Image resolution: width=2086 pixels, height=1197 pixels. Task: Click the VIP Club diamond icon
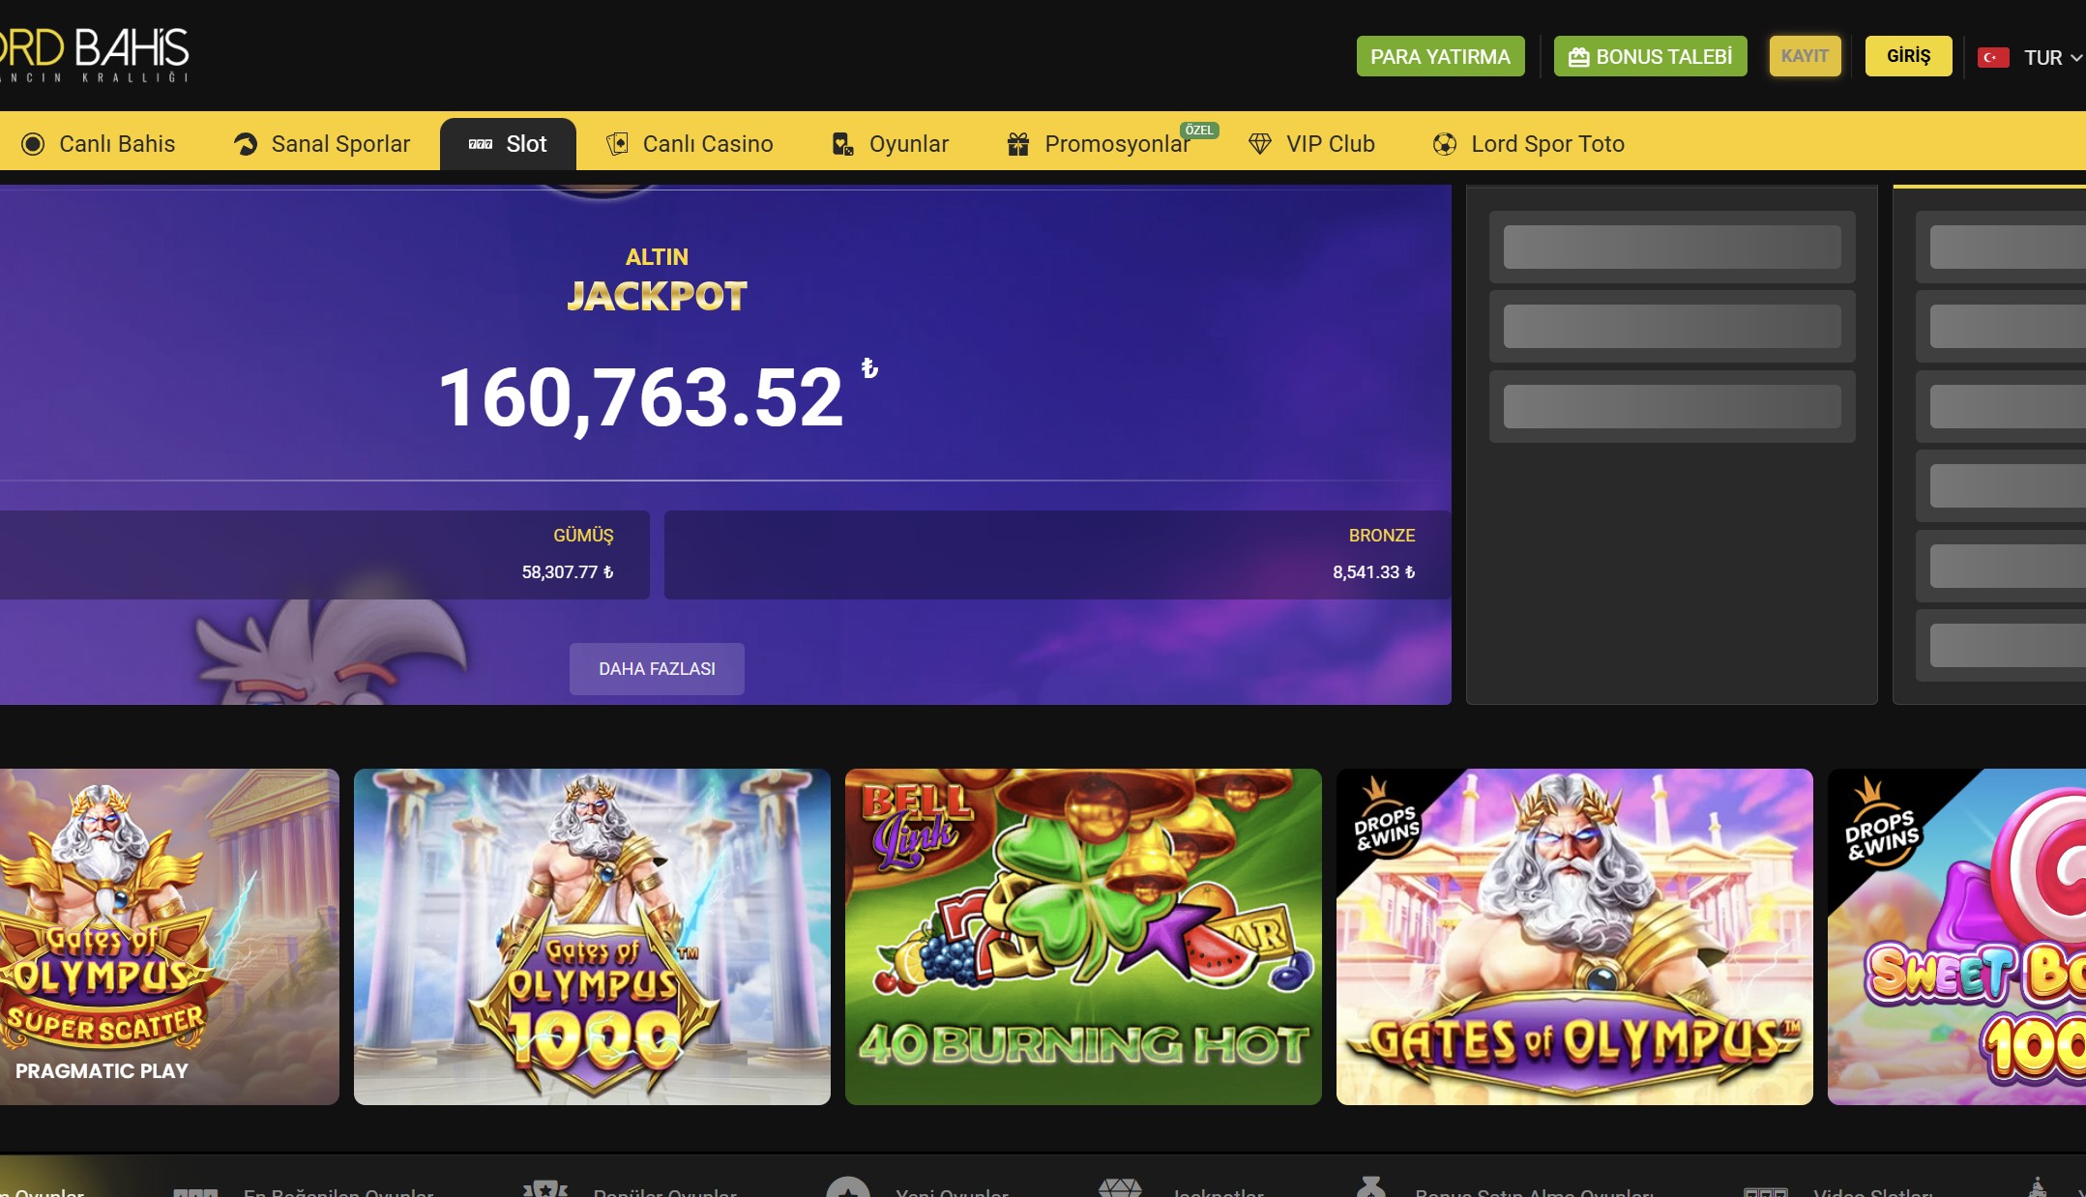pyautogui.click(x=1260, y=144)
